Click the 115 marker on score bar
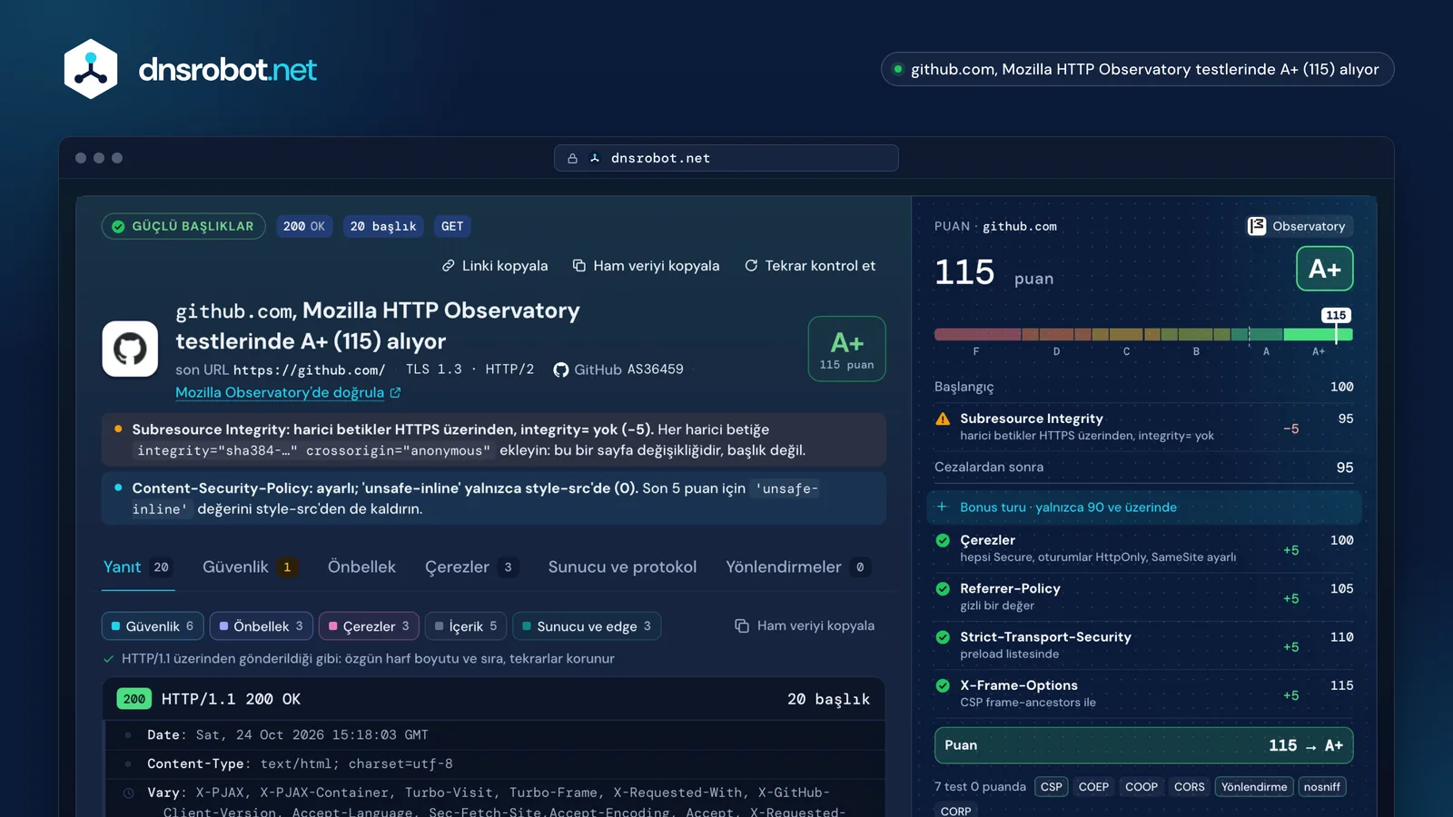 [1336, 315]
